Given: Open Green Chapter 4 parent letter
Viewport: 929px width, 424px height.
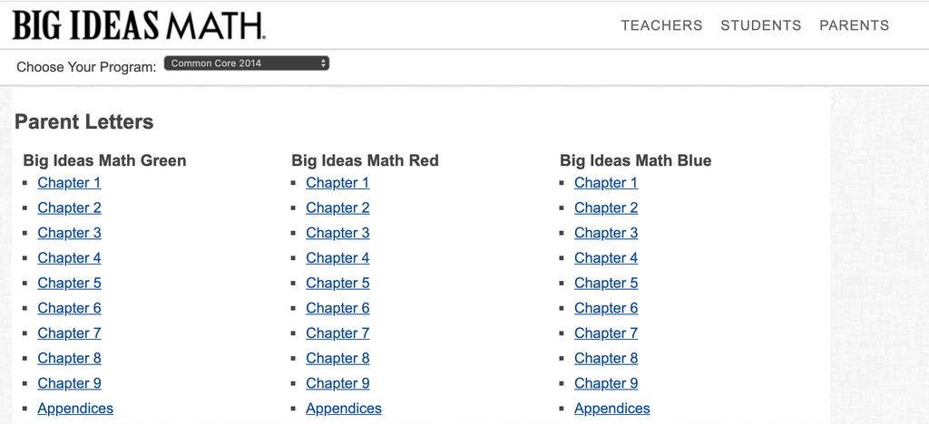Looking at the screenshot, I should click(x=69, y=258).
